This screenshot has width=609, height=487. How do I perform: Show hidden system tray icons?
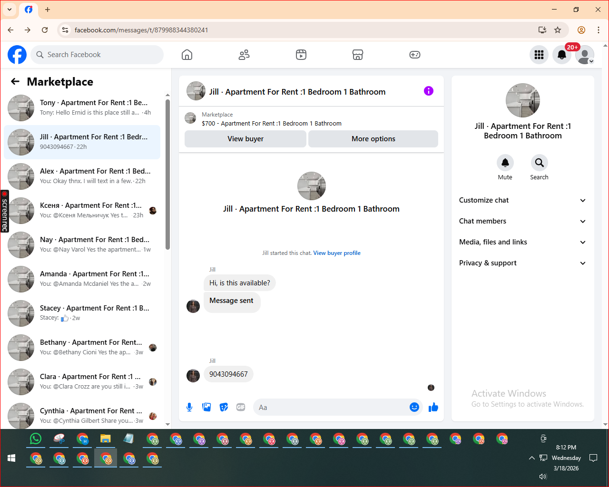click(531, 458)
